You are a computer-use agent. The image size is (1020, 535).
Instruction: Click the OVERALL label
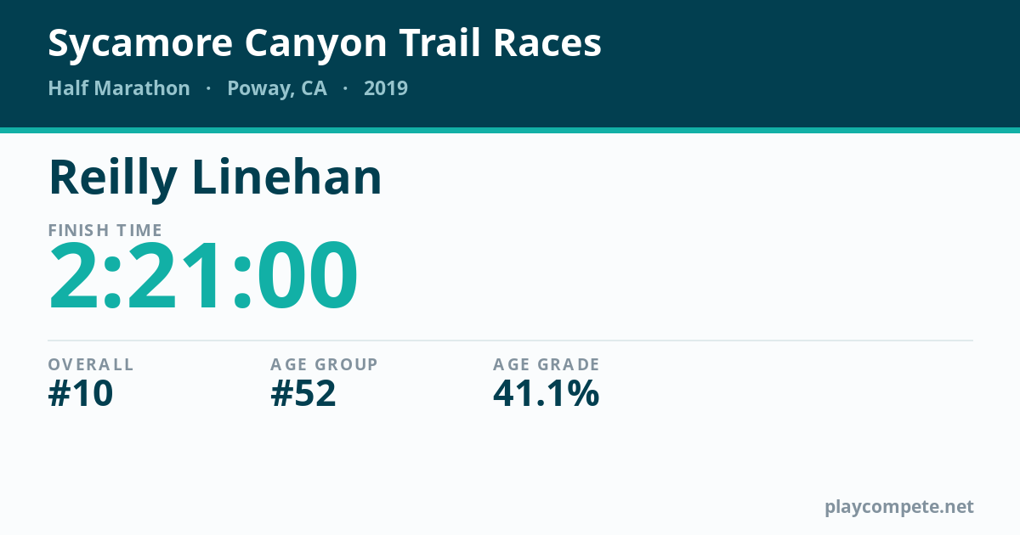(91, 364)
